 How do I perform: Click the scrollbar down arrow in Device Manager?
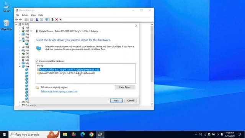(x=152, y=104)
